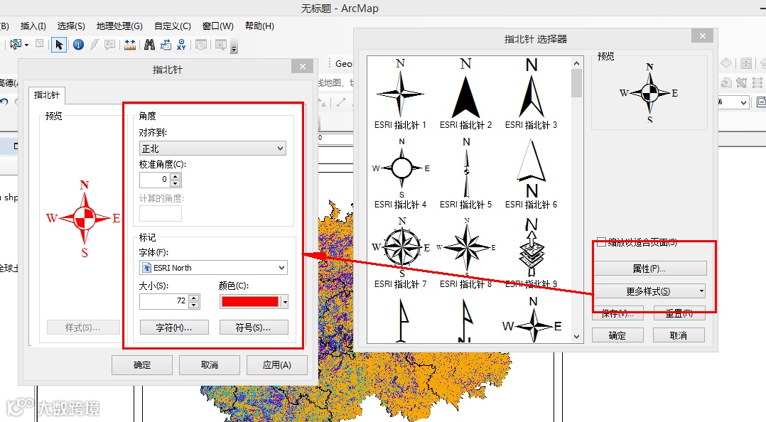Screen dimensions: 766x422
Task: Click the Time Slider toolbar icon
Action: 201,45
